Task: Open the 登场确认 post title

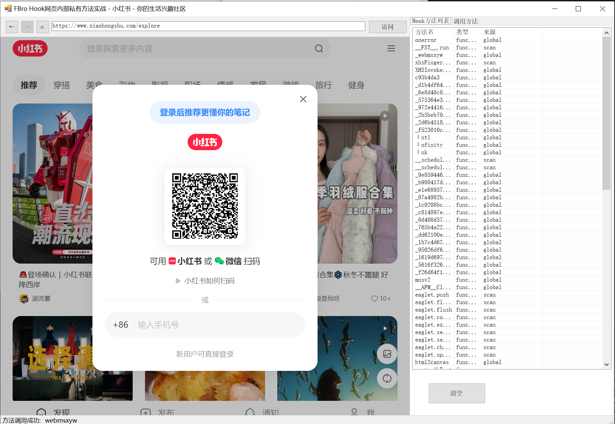Action: (56, 279)
